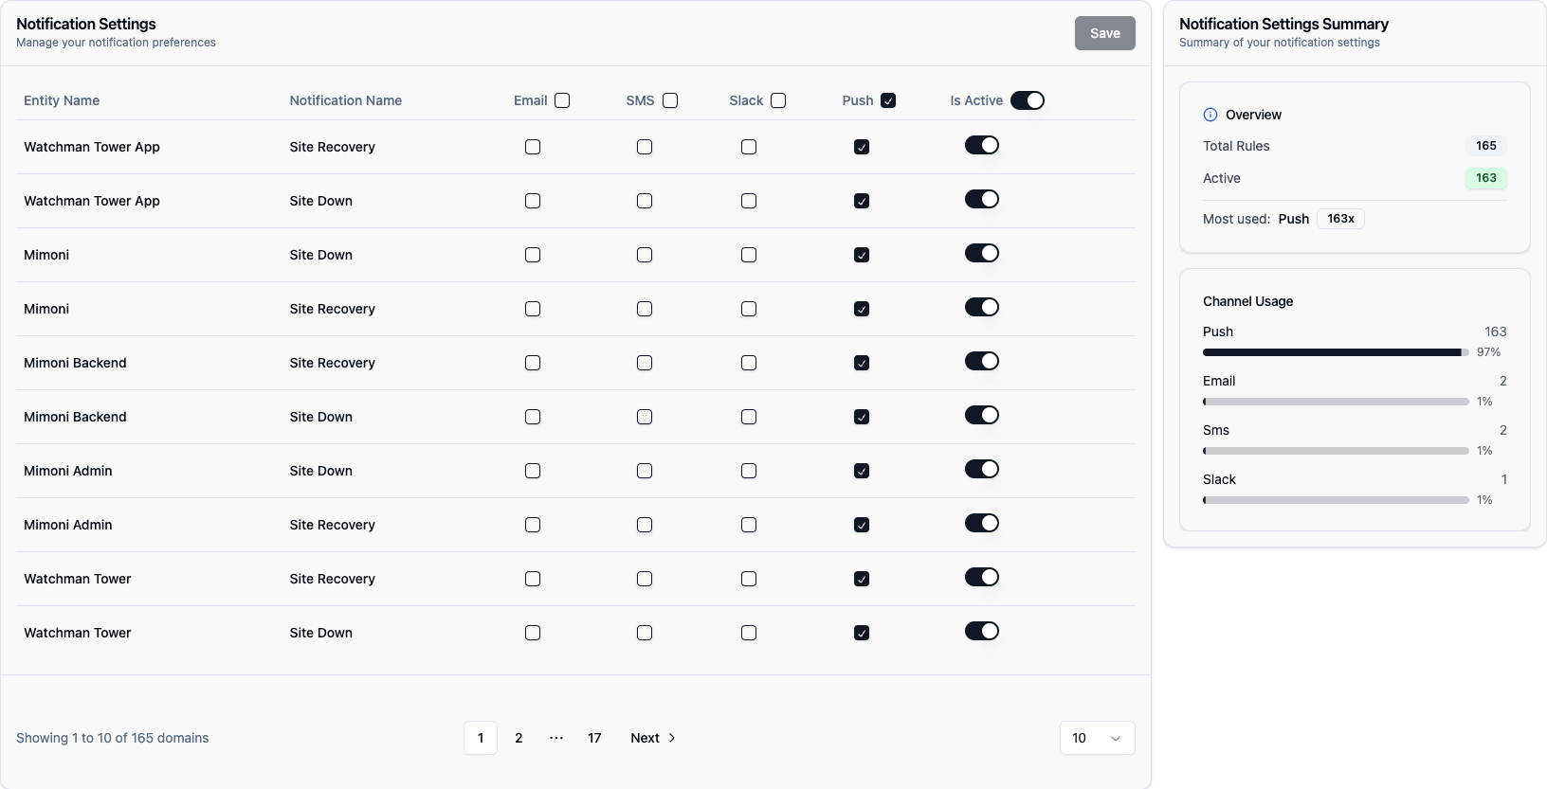Turn off active switch for Mimoni Site Recovery

coord(982,307)
